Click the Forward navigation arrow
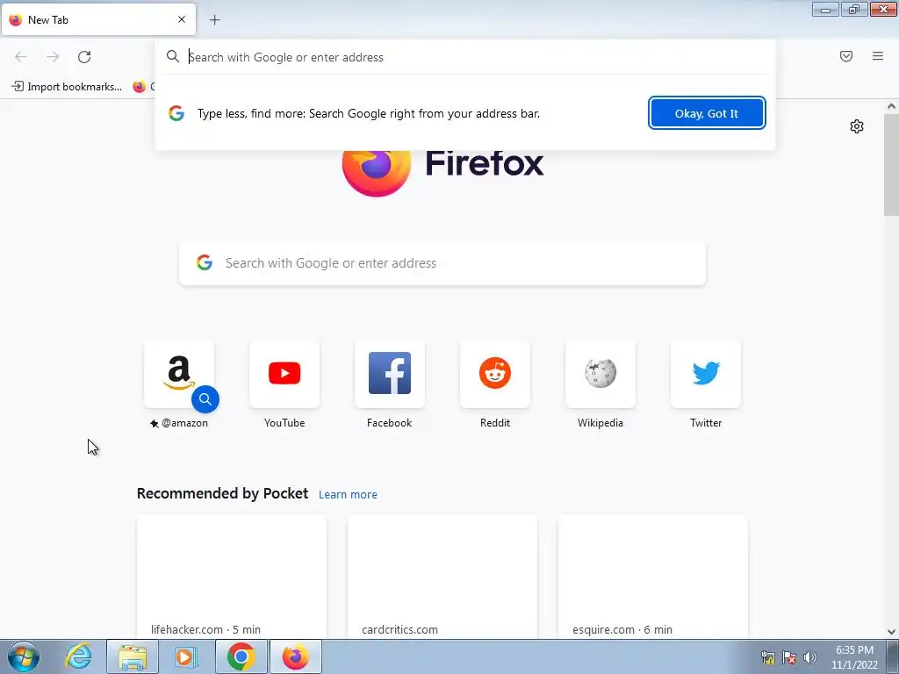Screen dimensions: 899x674 [x=53, y=57]
